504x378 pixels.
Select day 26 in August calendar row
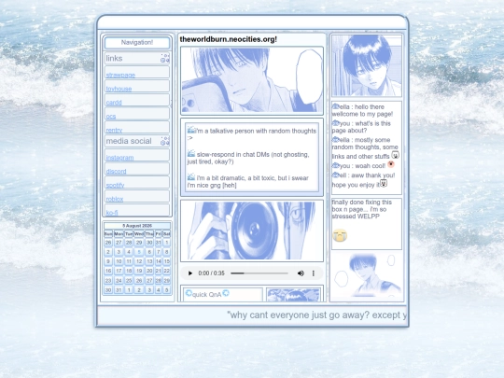pyautogui.click(x=139, y=280)
